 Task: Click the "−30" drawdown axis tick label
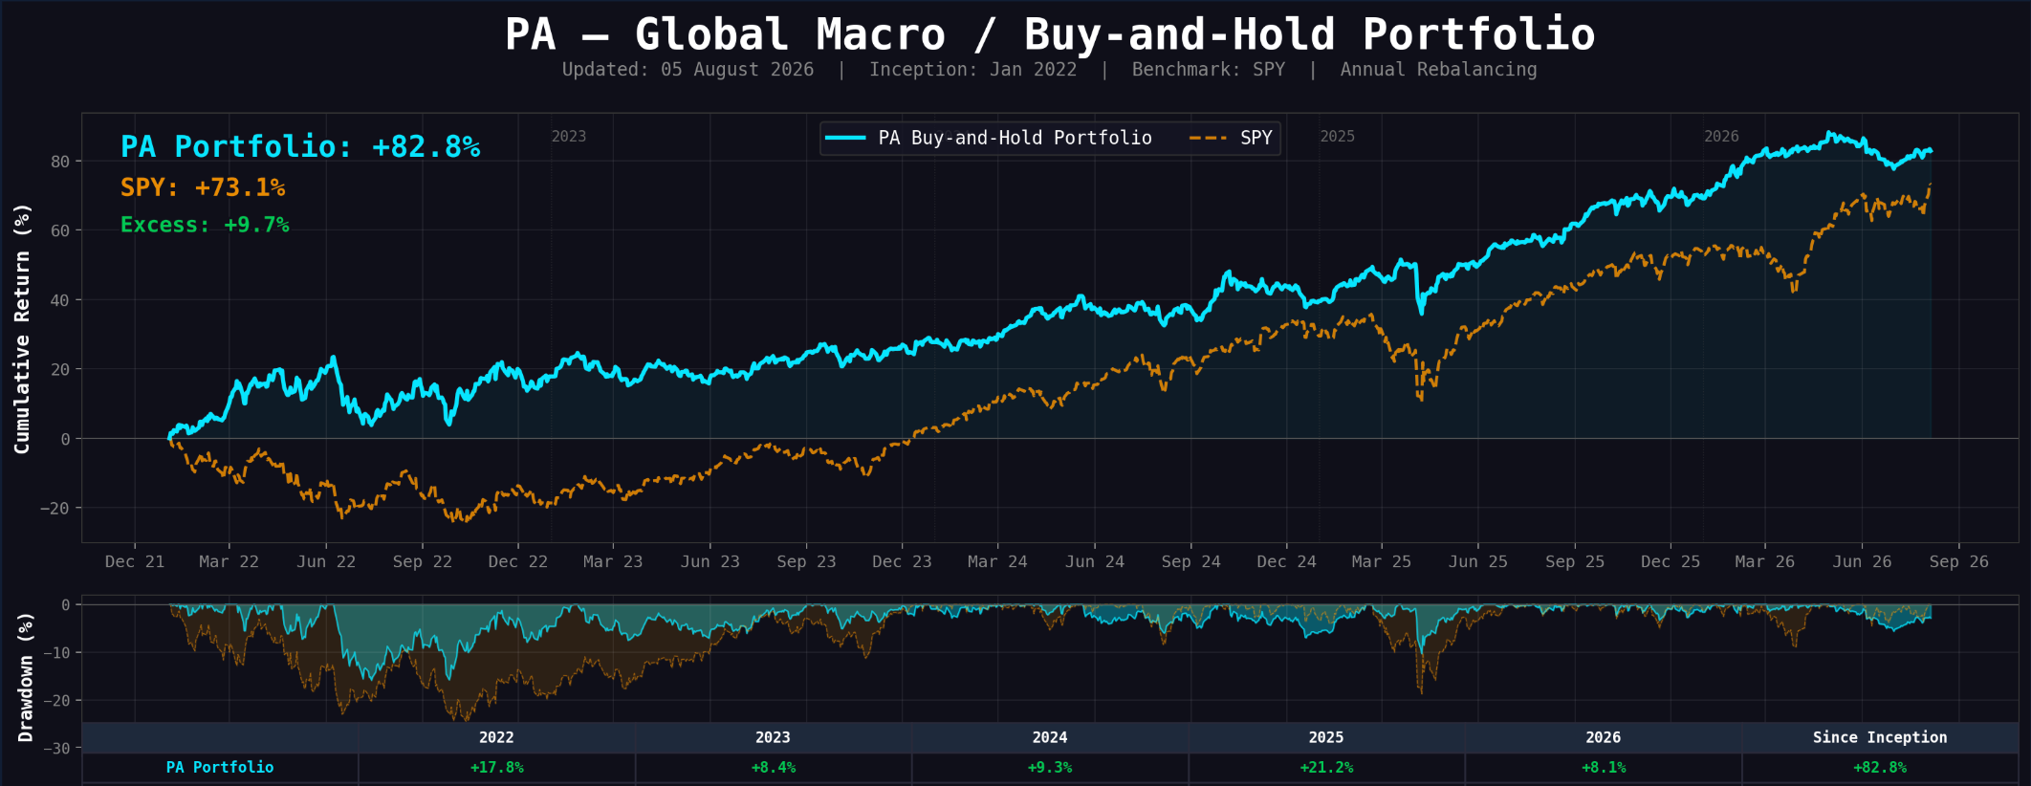click(x=55, y=748)
